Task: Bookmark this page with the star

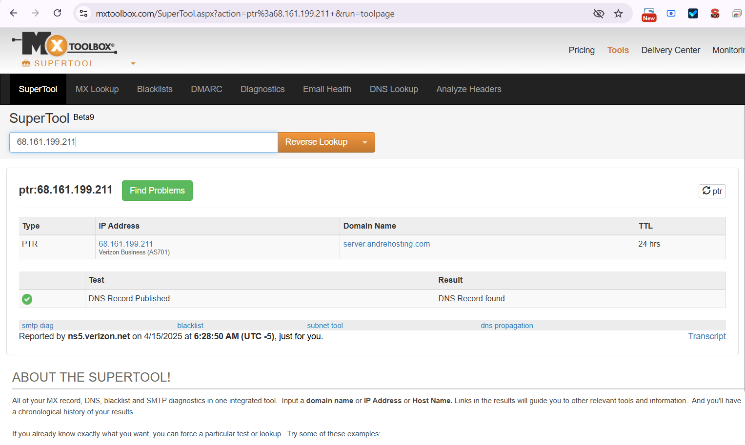Action: 619,14
